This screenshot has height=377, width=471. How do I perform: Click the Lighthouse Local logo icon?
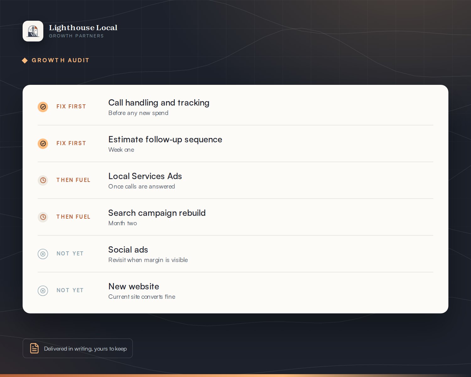[x=33, y=31]
